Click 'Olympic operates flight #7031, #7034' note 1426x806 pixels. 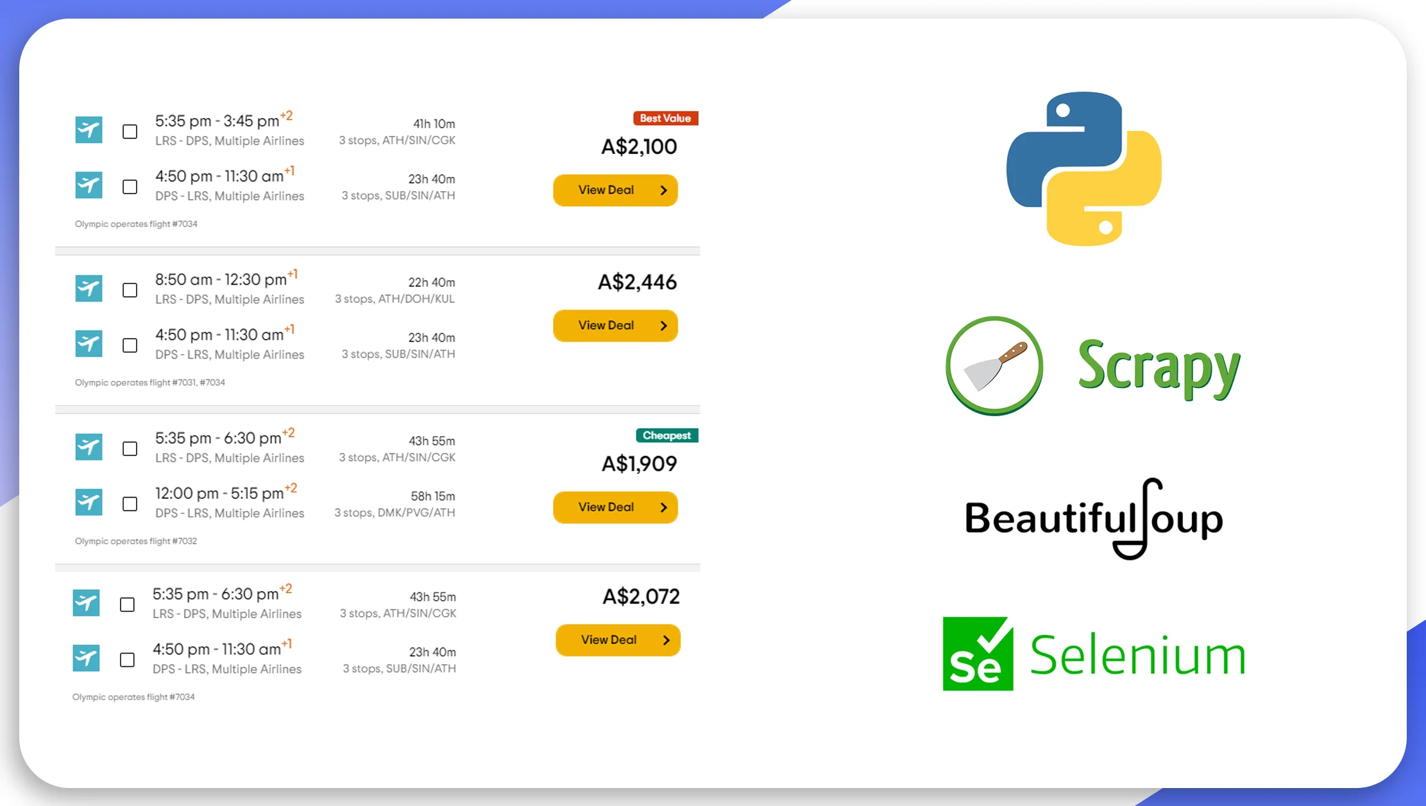[150, 382]
